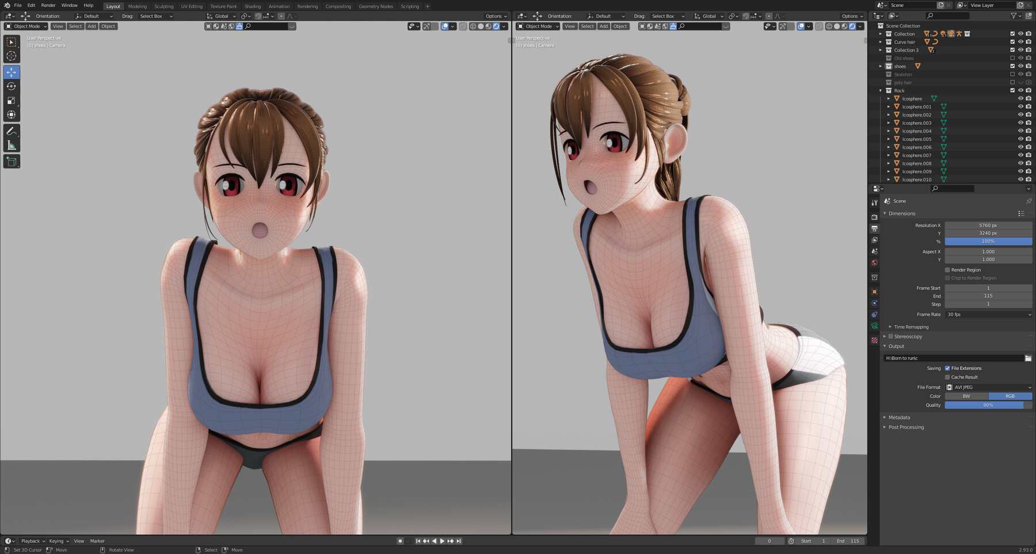Click the Object Mode selector button
This screenshot has width=1036, height=554.
pyautogui.click(x=25, y=26)
